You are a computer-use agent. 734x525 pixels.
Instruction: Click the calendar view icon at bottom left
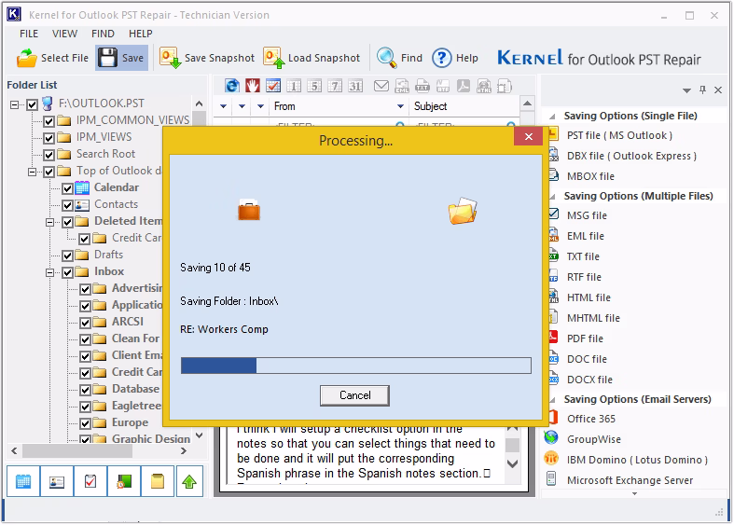point(23,481)
